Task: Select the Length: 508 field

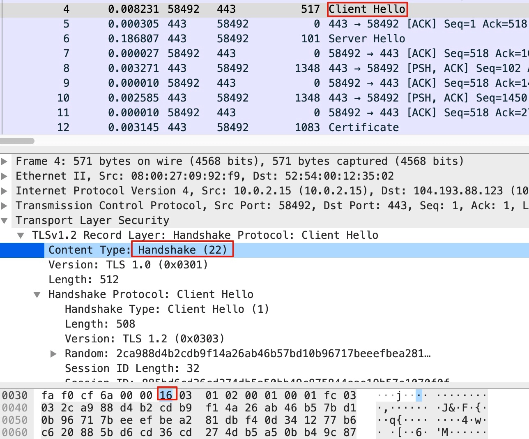Action: tap(100, 324)
